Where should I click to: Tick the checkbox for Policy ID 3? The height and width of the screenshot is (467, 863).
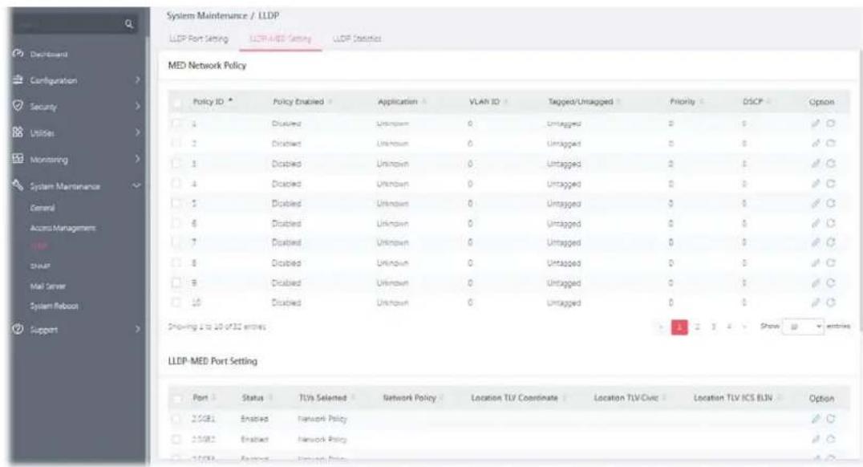point(176,163)
